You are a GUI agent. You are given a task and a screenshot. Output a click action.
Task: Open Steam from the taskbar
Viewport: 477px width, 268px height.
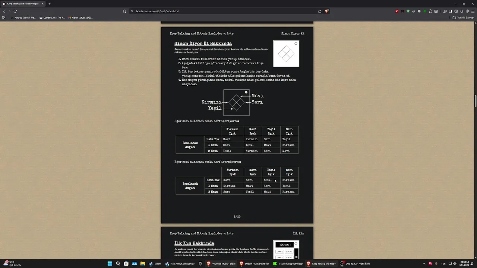coord(155,264)
